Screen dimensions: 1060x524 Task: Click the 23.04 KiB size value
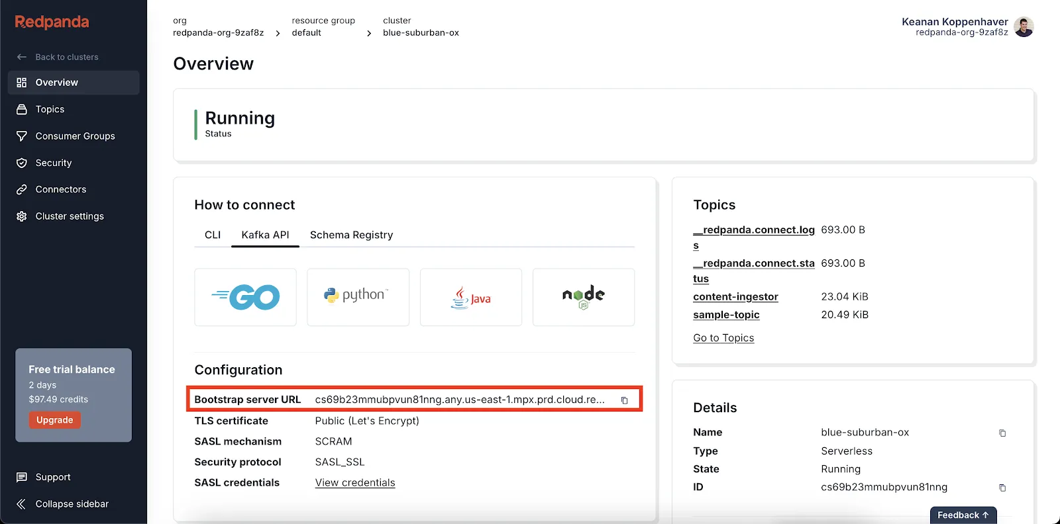pyautogui.click(x=845, y=297)
